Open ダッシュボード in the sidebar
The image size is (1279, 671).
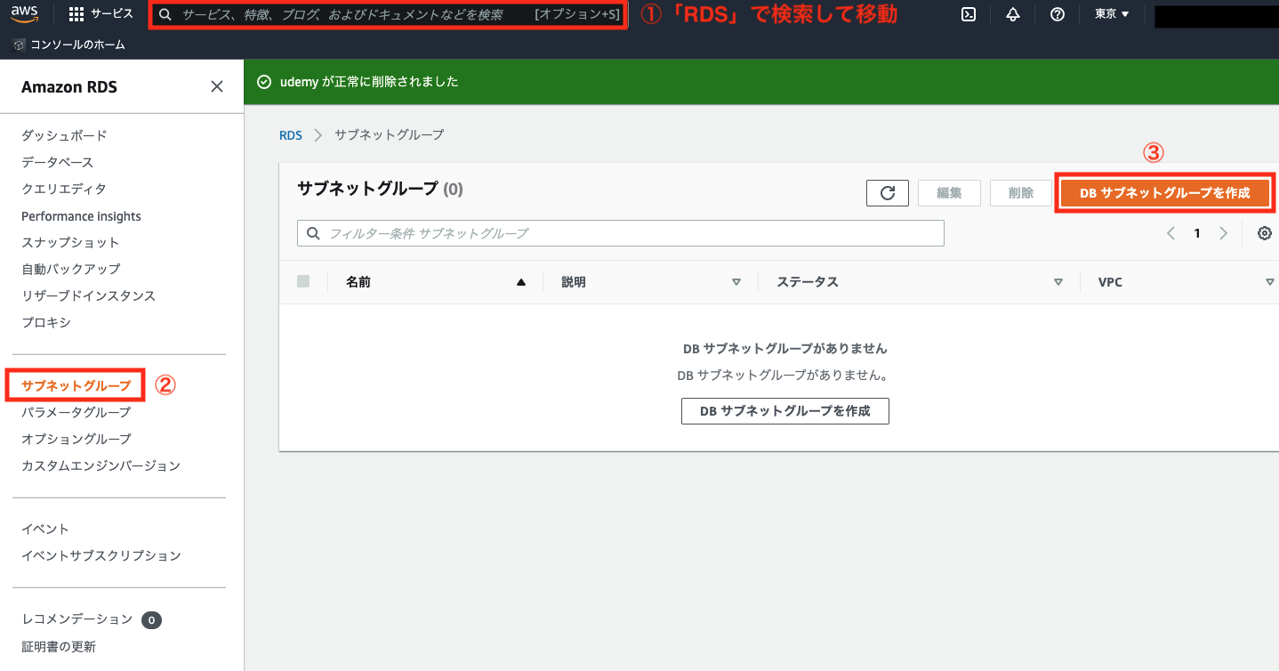click(x=64, y=135)
